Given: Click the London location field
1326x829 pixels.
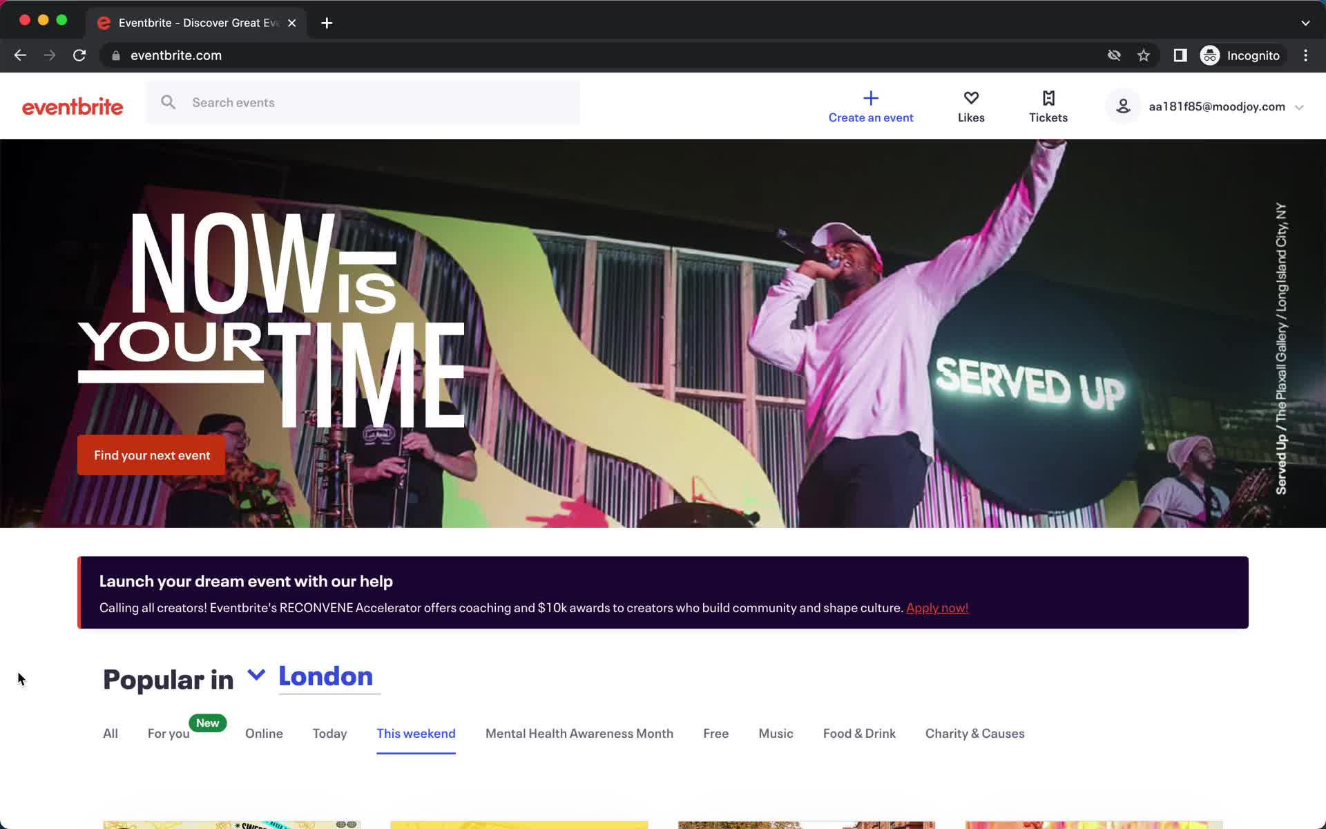Looking at the screenshot, I should (329, 677).
